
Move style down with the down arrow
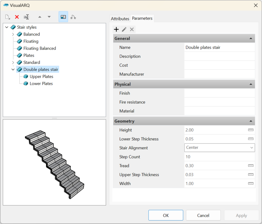point(49,17)
